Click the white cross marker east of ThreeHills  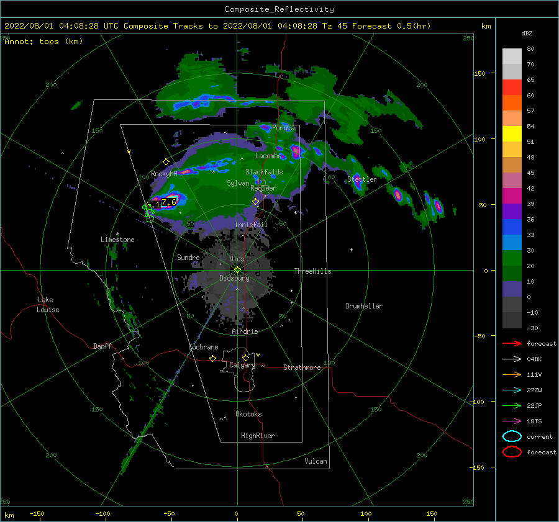pos(351,250)
